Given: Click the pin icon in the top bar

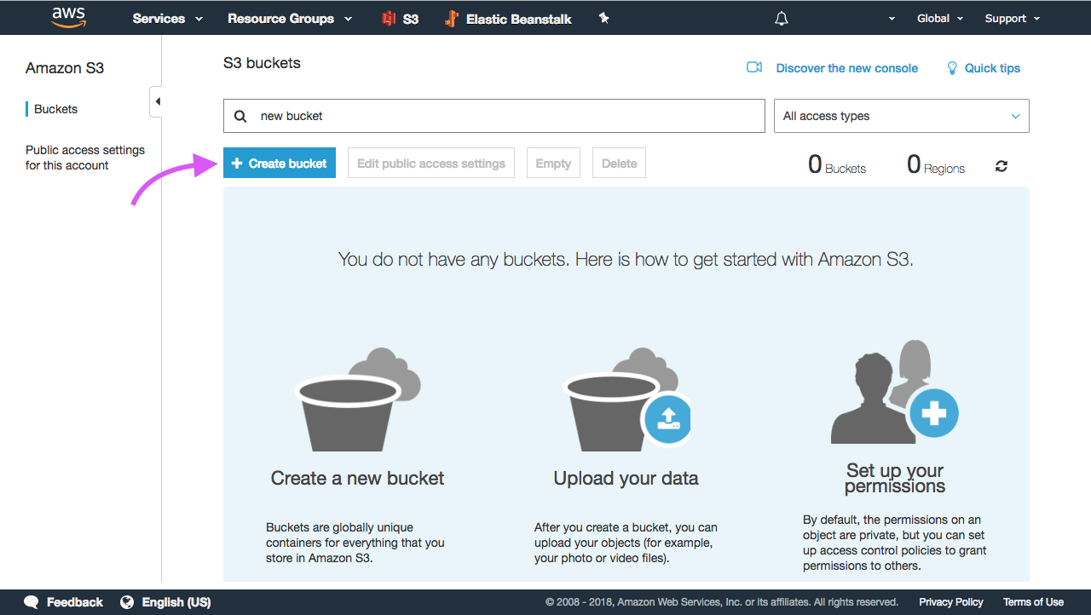Looking at the screenshot, I should pyautogui.click(x=603, y=18).
